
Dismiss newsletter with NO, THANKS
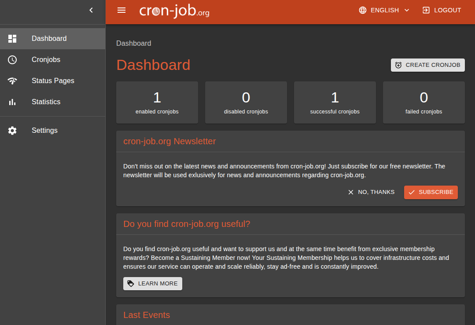pos(372,192)
